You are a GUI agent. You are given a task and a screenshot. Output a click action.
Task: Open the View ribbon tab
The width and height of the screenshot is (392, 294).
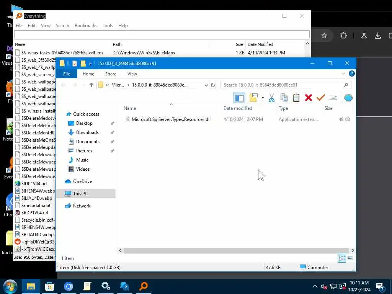point(132,74)
